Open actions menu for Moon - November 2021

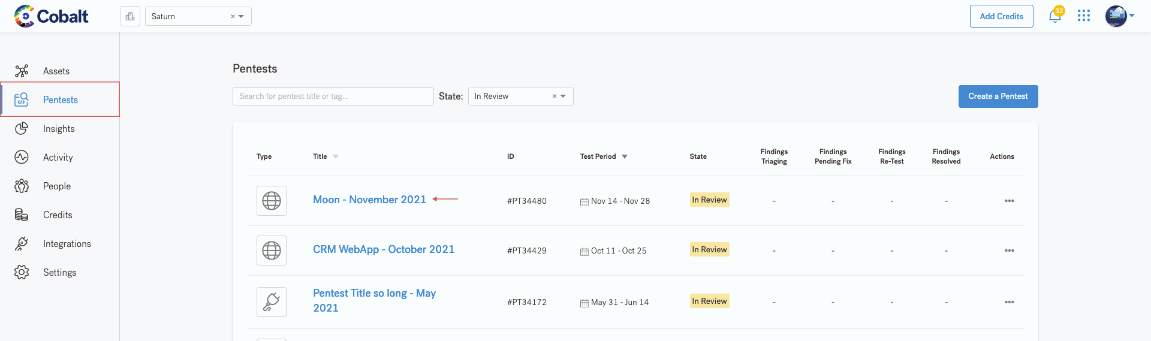click(1009, 201)
